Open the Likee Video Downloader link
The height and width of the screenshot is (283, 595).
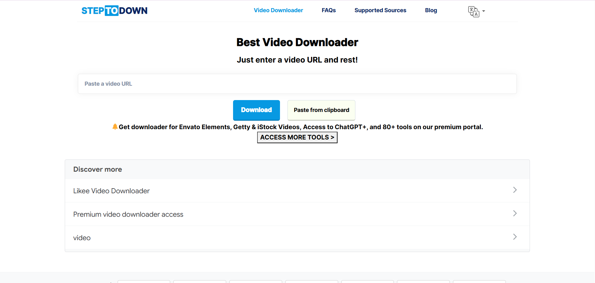111,191
